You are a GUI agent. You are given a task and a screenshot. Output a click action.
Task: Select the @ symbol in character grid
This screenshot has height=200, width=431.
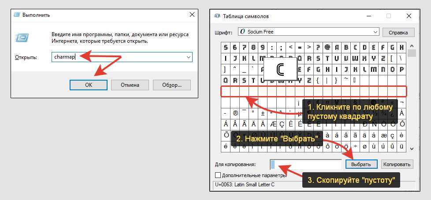tap(327, 48)
